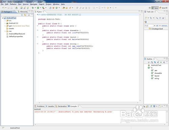Switch to the Problems tab
Screen dimensions: 169x130
tap(40, 106)
